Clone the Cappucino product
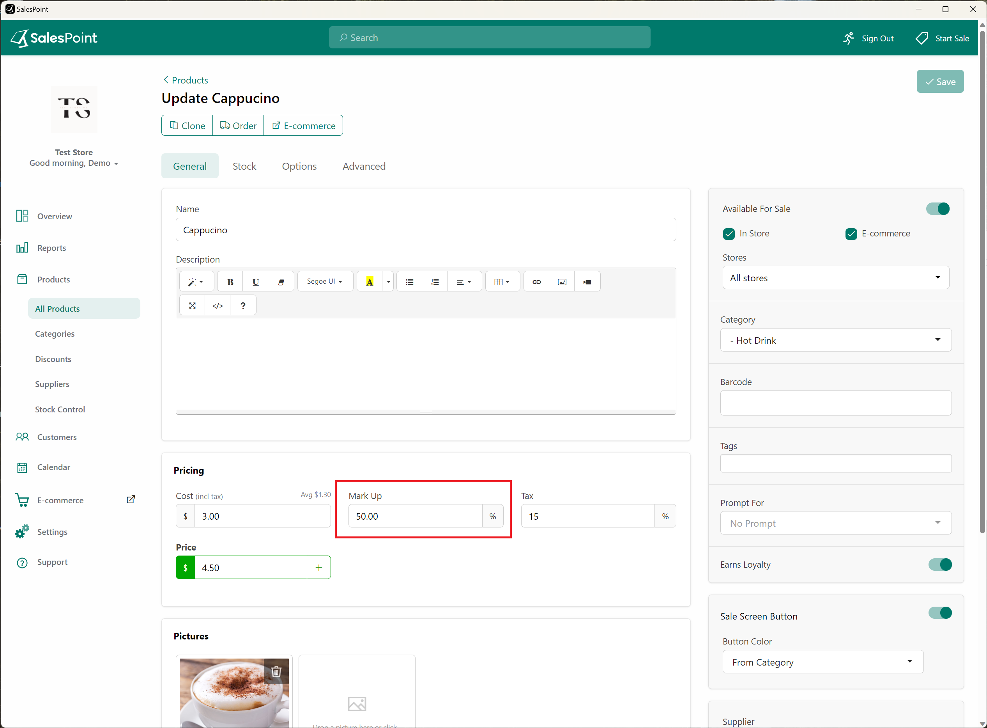The width and height of the screenshot is (987, 728). point(187,125)
